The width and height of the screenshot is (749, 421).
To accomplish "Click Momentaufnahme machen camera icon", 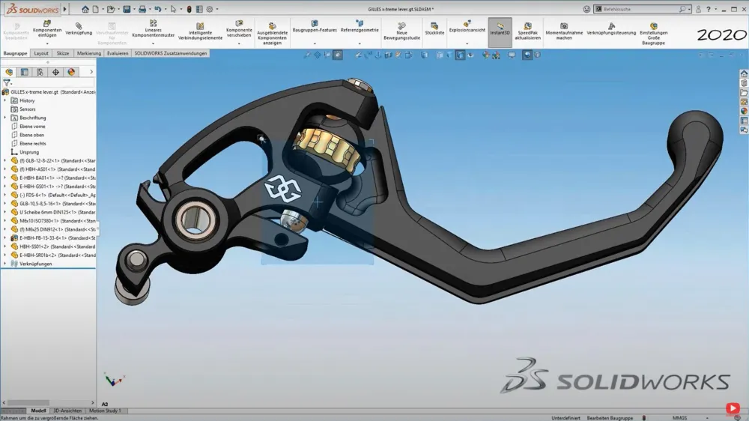I will pos(564,26).
